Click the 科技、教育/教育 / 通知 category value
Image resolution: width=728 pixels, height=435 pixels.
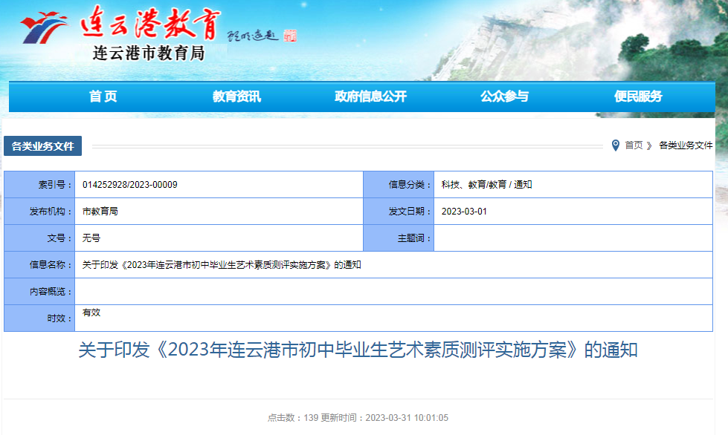coord(486,185)
